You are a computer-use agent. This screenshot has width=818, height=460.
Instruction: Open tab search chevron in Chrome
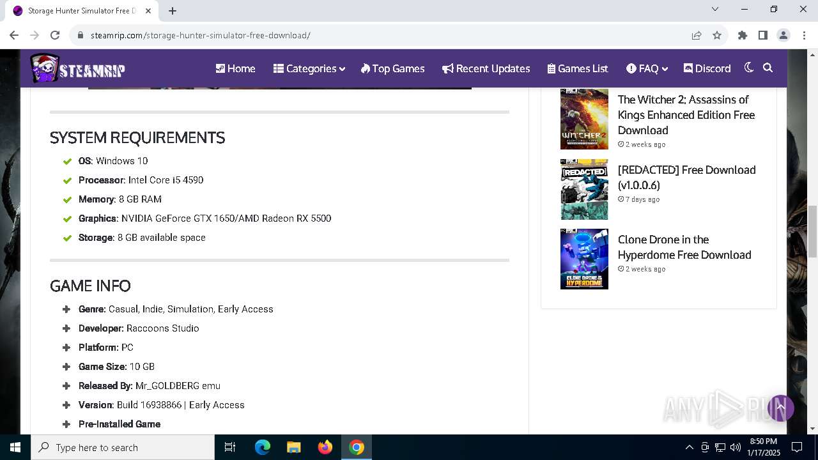coord(715,9)
